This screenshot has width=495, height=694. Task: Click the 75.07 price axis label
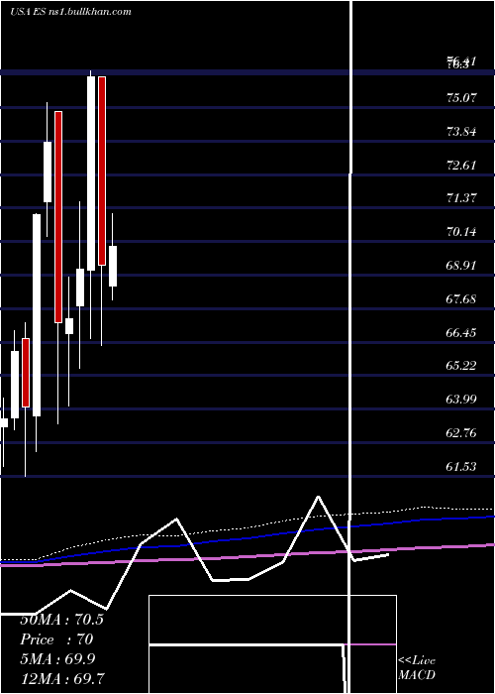(x=462, y=97)
